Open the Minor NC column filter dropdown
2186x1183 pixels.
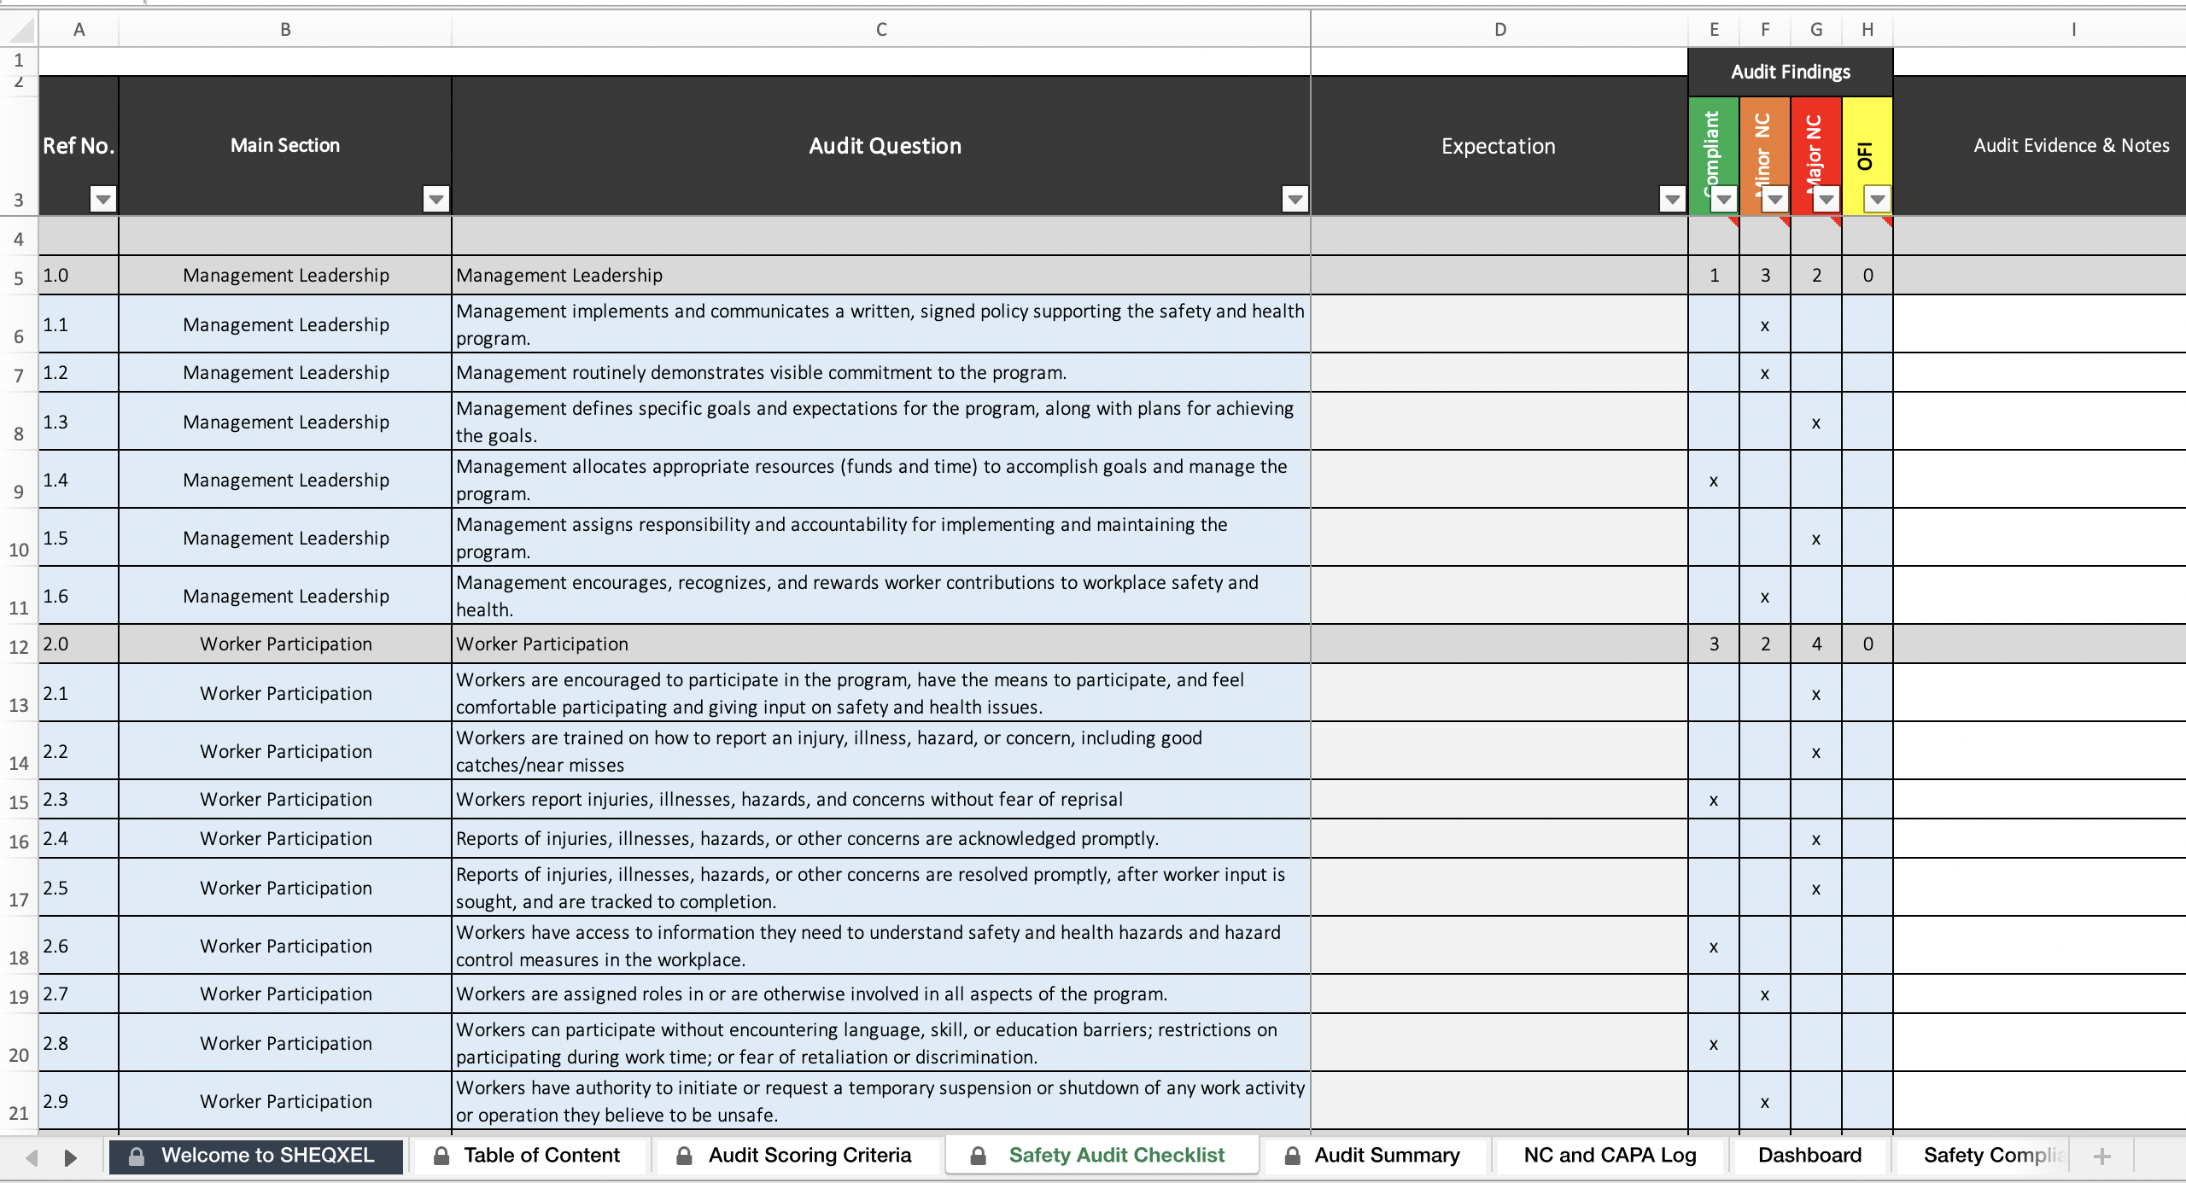[x=1775, y=200]
